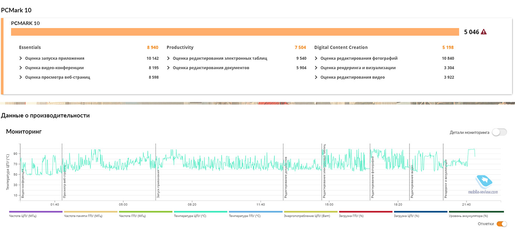Select the Энергопотребление ЦПУ (Ватт) legend series
The height and width of the screenshot is (234, 515).
tap(311, 214)
